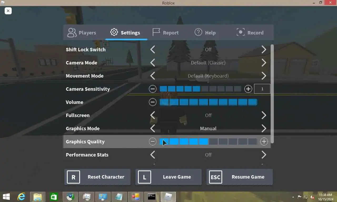
Task: Open Action Center flag tray icon
Action: pyautogui.click(x=300, y=197)
